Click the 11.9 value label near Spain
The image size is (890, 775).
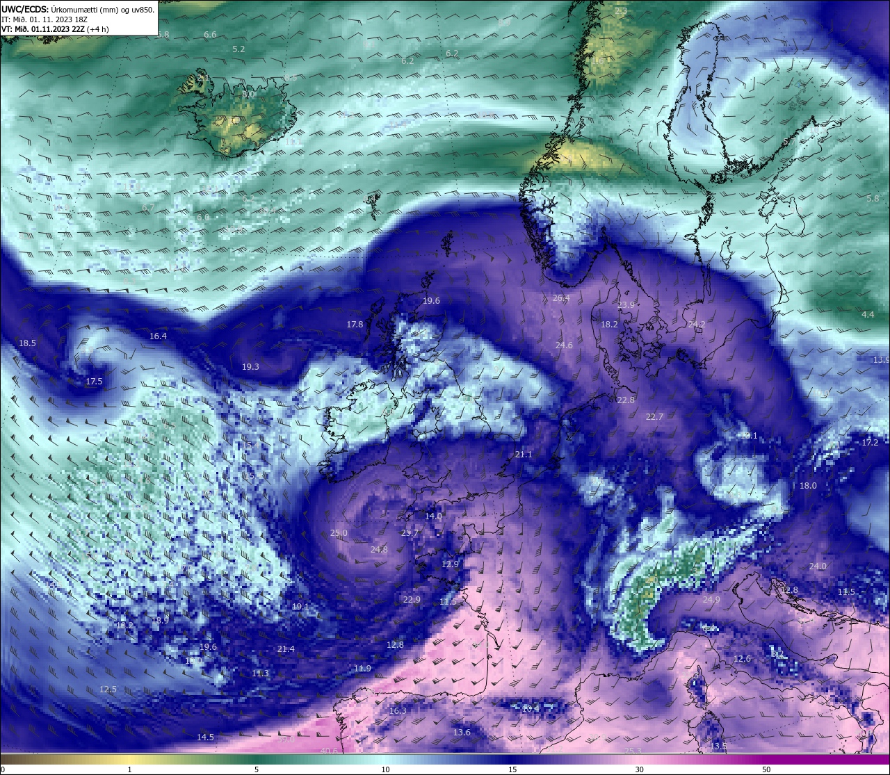point(362,669)
